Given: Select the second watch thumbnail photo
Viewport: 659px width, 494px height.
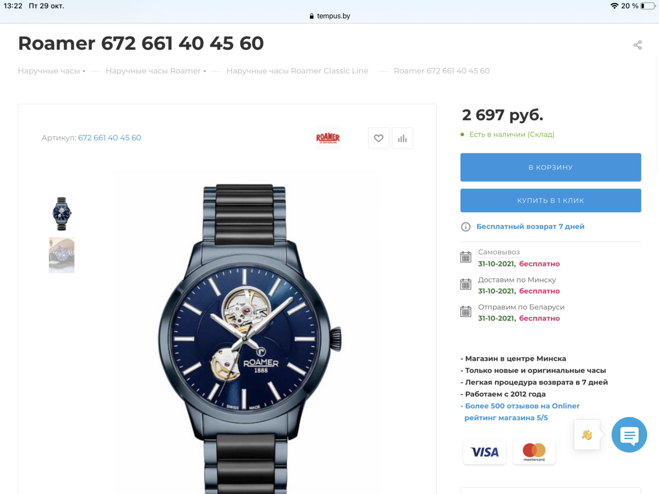Looking at the screenshot, I should point(62,255).
